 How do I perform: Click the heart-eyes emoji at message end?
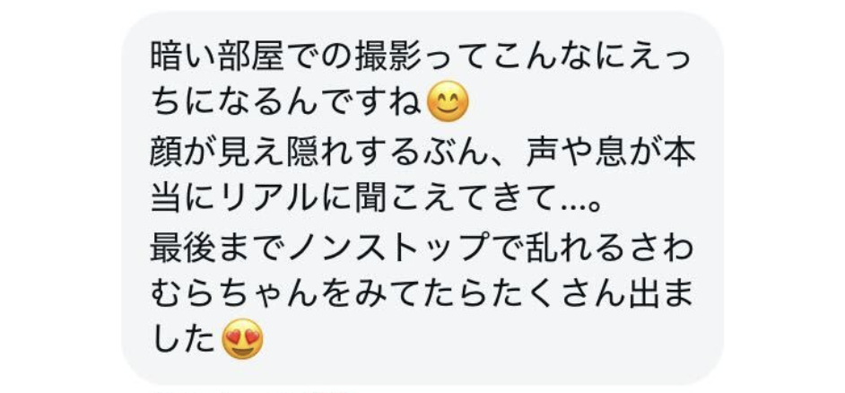(242, 340)
